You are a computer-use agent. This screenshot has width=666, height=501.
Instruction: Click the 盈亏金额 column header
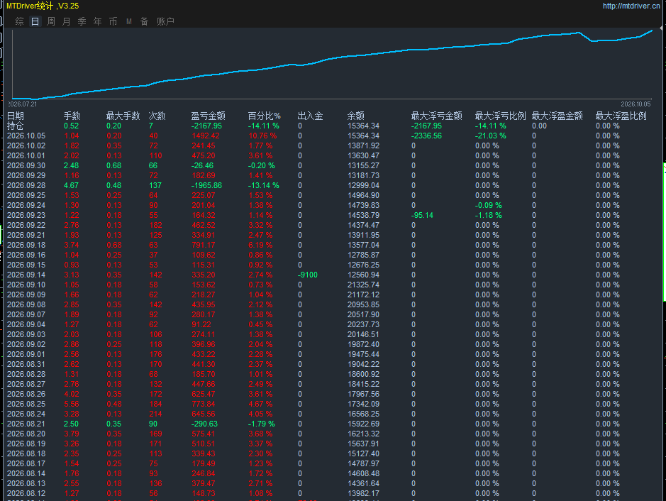coord(208,116)
